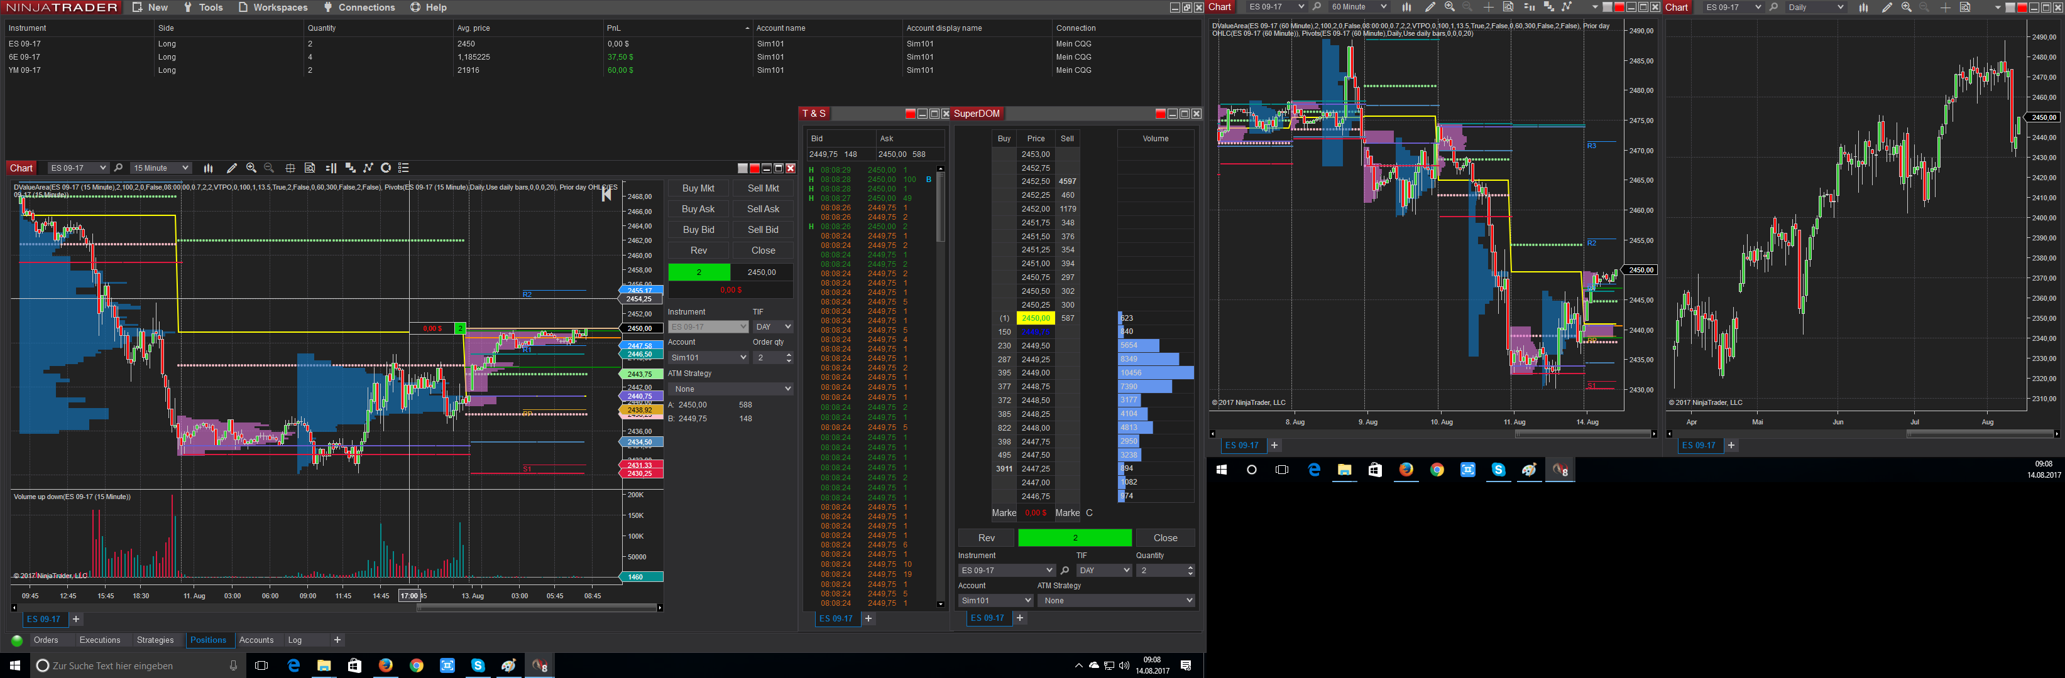2065x678 pixels.
Task: Open bar type settings in 15 Minute chart
Action: coord(209,168)
